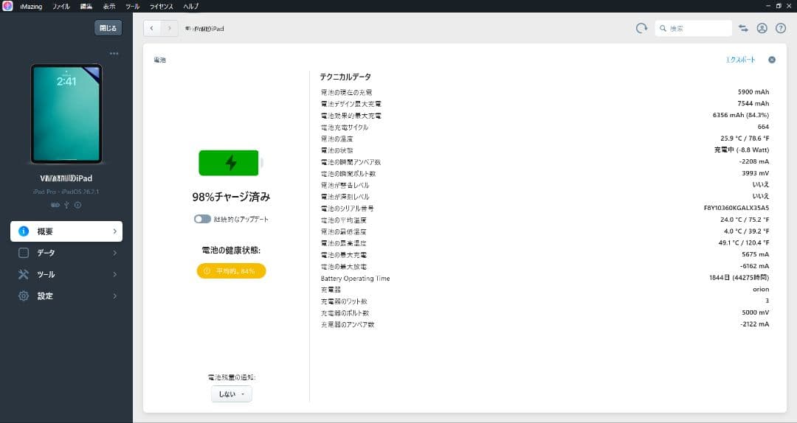Open the transfer activity arrows icon

click(x=743, y=29)
